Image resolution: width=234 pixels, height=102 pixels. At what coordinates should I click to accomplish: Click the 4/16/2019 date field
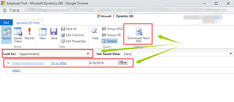point(103,63)
